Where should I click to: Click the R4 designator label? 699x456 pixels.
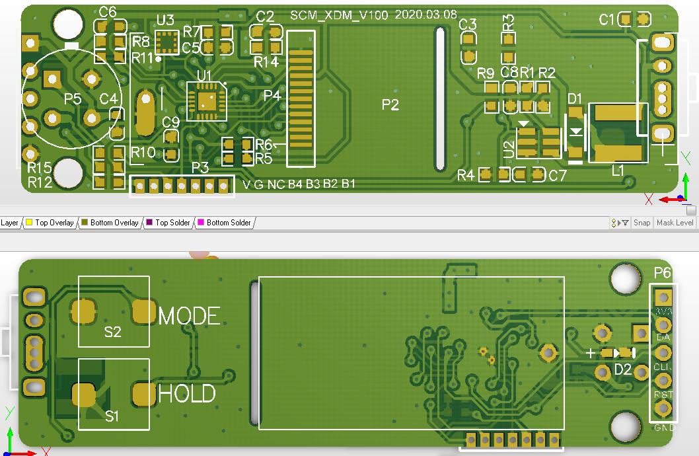[x=465, y=176]
